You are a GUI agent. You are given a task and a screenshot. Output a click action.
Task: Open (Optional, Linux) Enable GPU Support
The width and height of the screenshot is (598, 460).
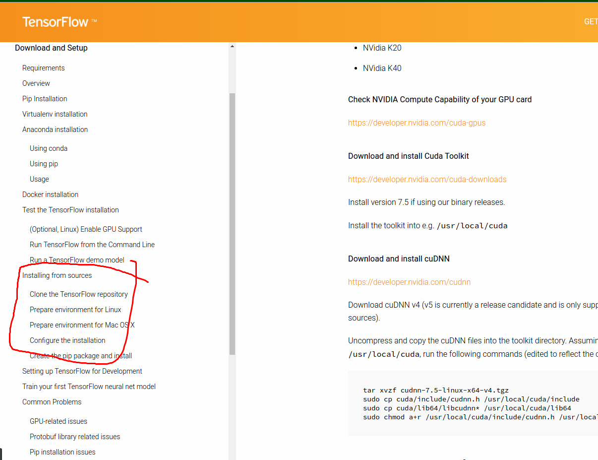point(86,229)
